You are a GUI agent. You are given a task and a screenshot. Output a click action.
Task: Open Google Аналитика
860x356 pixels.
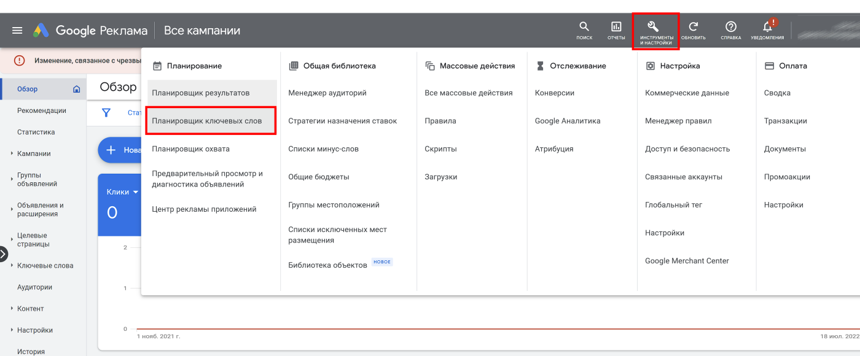pyautogui.click(x=568, y=121)
